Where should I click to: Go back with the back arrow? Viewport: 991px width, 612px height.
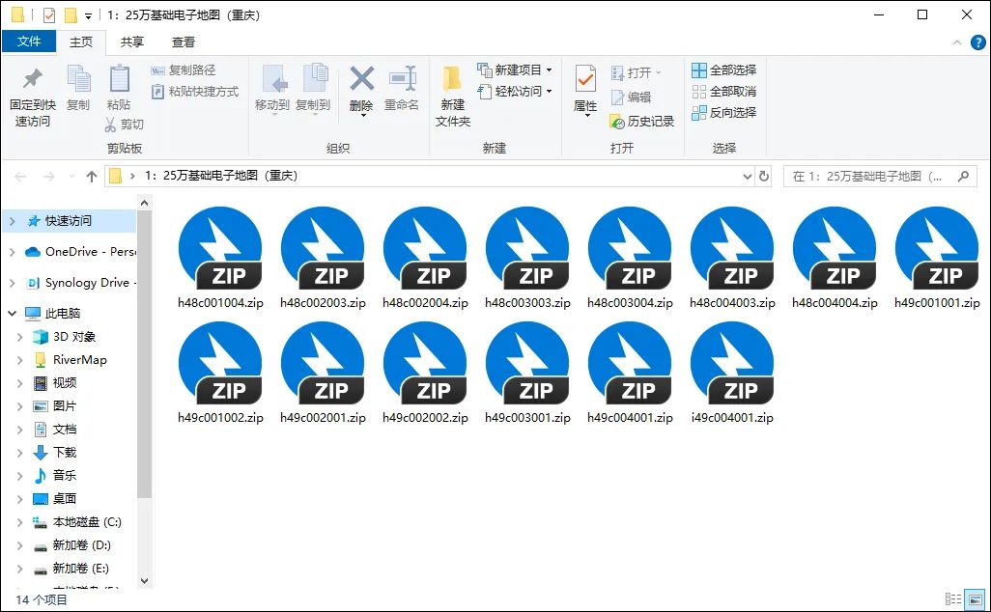(x=20, y=177)
